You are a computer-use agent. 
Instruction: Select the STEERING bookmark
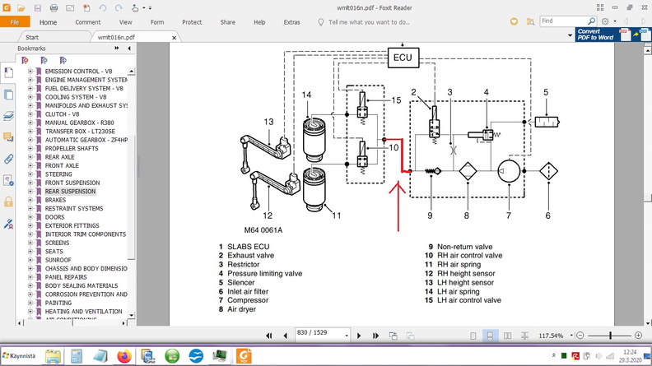point(58,174)
